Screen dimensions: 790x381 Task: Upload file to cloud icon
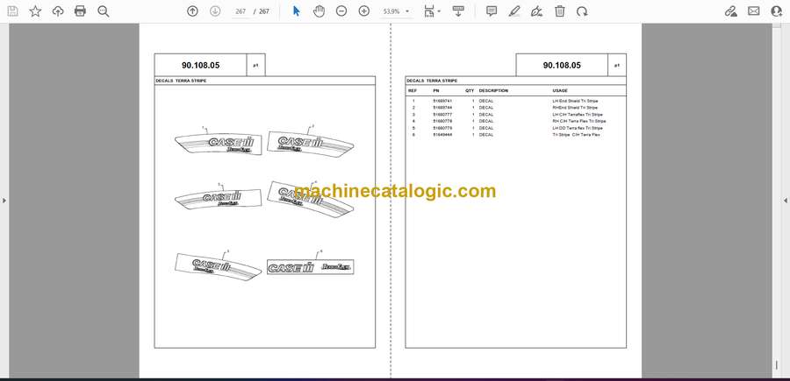coord(58,11)
